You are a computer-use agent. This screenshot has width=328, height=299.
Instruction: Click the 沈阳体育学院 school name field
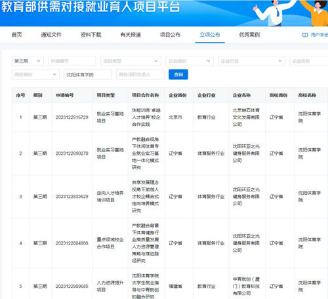pos(88,75)
